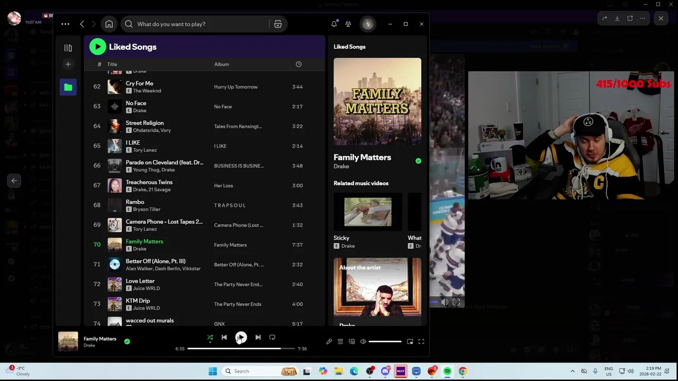Create a playlist with sidebar plus button
The width and height of the screenshot is (678, 381).
(68, 64)
